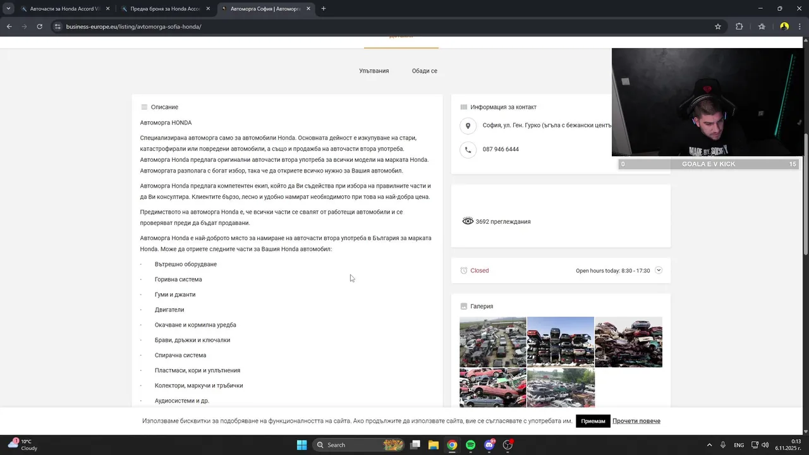Switch the ENG keyboard language
Screen dimensions: 809x455
[x=739, y=445]
